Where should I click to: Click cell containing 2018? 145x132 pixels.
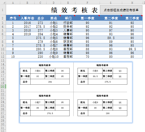(27, 30)
